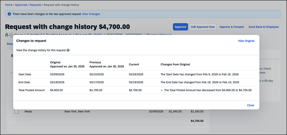Image resolution: width=287 pixels, height=135 pixels.
Task: Click the Meals row date 02/09/2026
Action: 156,111
